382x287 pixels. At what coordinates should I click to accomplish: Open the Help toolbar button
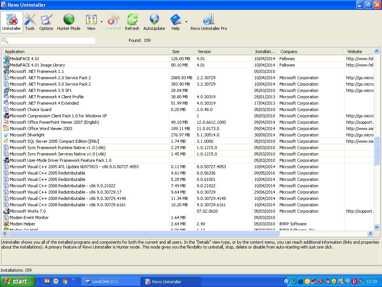point(175,22)
